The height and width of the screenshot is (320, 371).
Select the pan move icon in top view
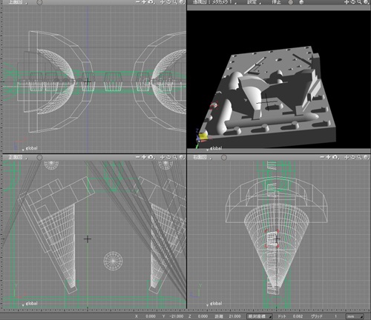click(x=162, y=2)
